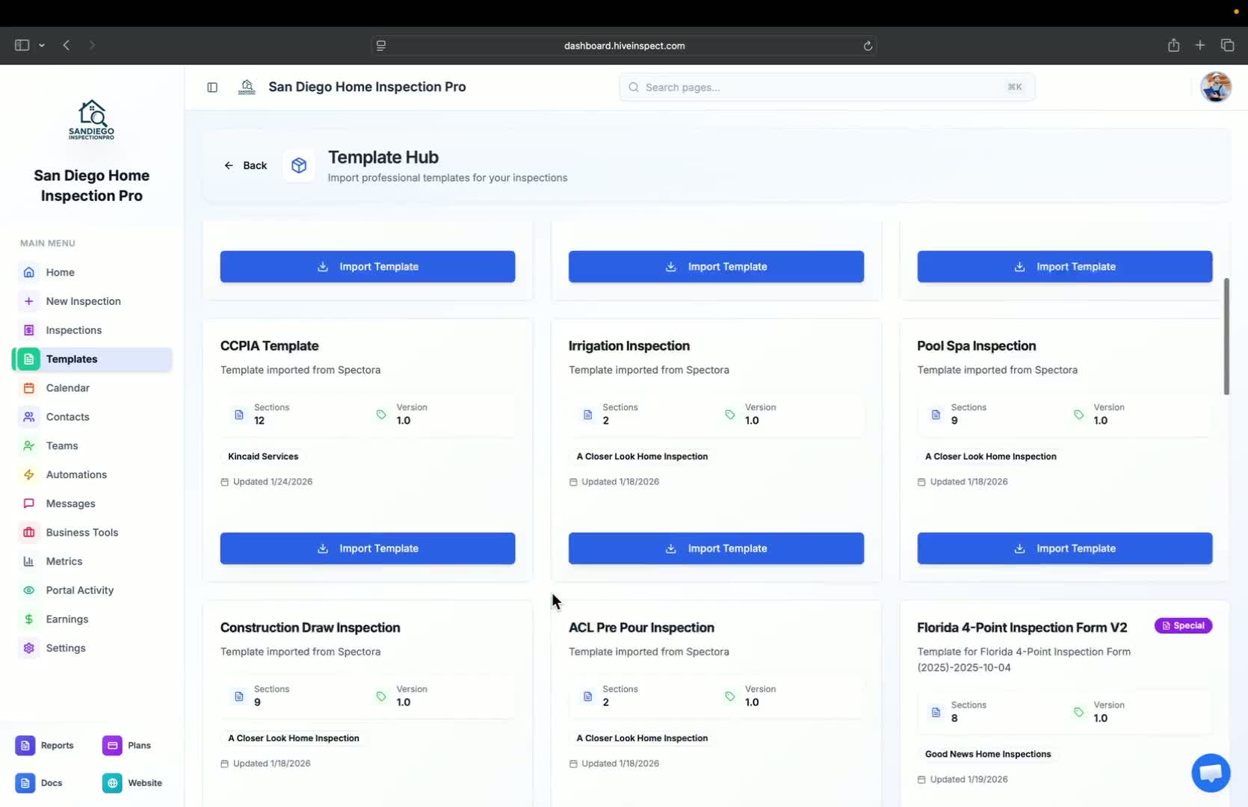The width and height of the screenshot is (1248, 807).
Task: Collapse the sidebar panel toggle icon
Action: coord(212,87)
